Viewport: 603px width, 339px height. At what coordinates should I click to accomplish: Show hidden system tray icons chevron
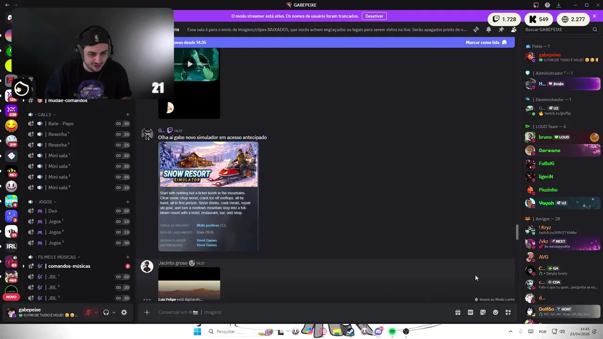point(511,331)
